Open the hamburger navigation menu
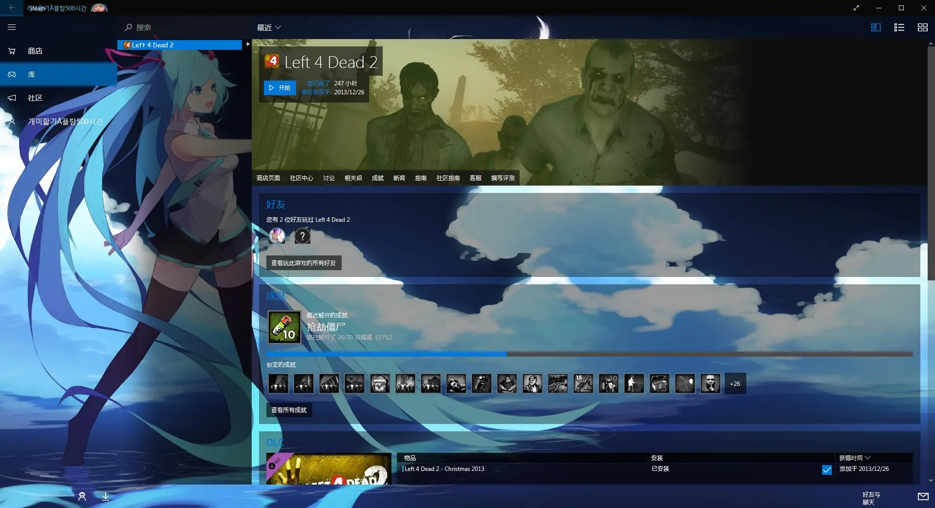935x508 pixels. coord(12,27)
